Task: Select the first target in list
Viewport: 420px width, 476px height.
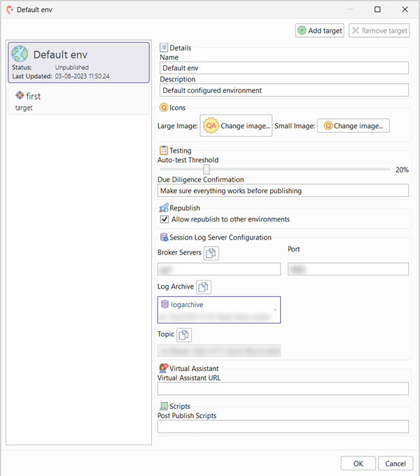Action: pyautogui.click(x=77, y=101)
